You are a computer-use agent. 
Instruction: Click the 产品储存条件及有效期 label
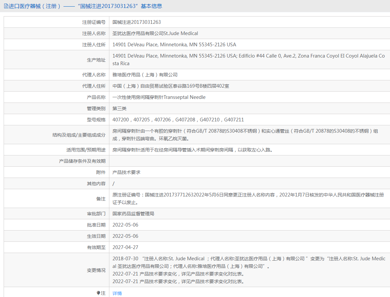coord(82,161)
